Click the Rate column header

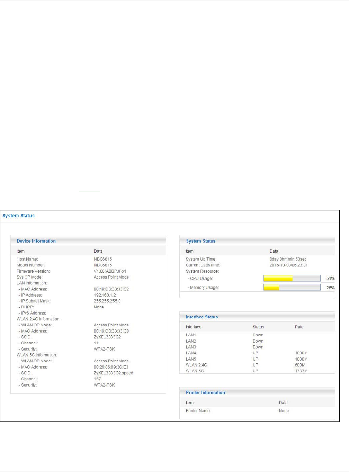pyautogui.click(x=299, y=327)
